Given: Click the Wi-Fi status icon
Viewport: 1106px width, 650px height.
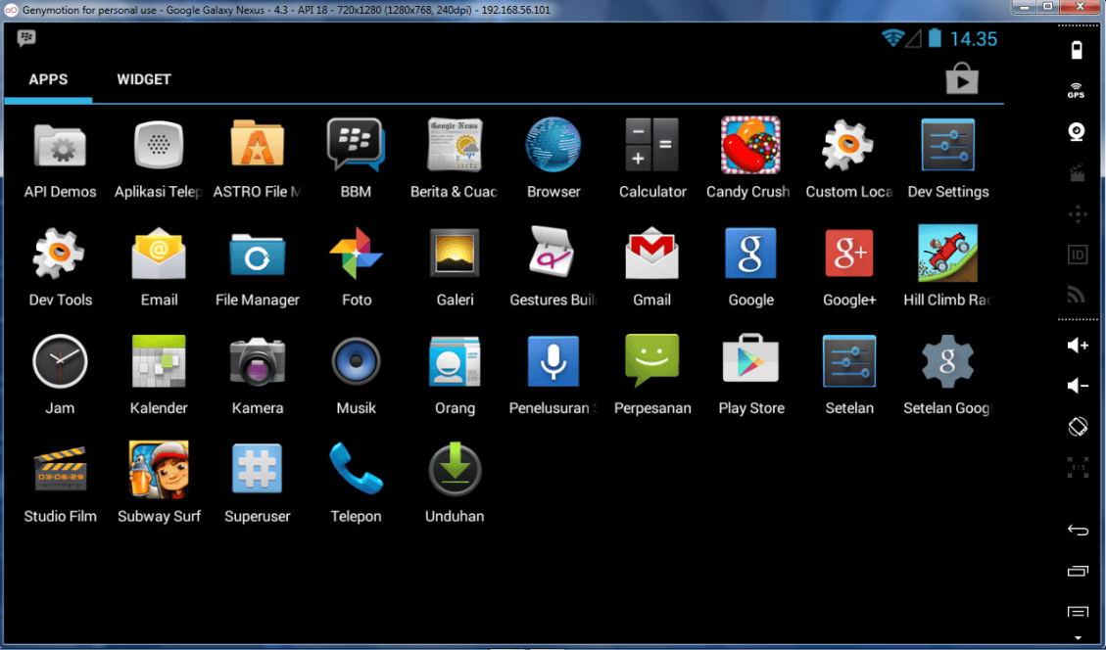Looking at the screenshot, I should (x=893, y=38).
